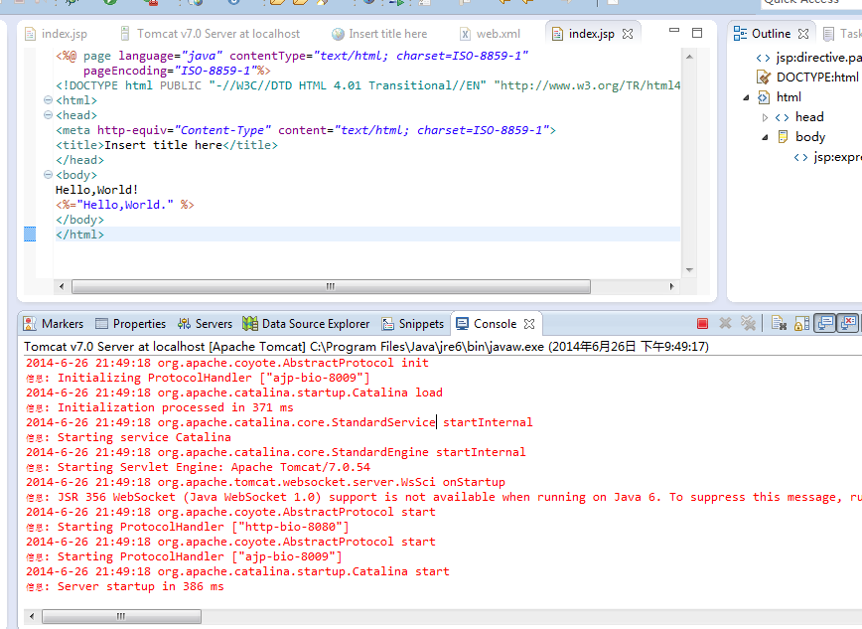The width and height of the screenshot is (862, 629).
Task: Select jsp:directive.page in Outline
Action: (x=808, y=58)
